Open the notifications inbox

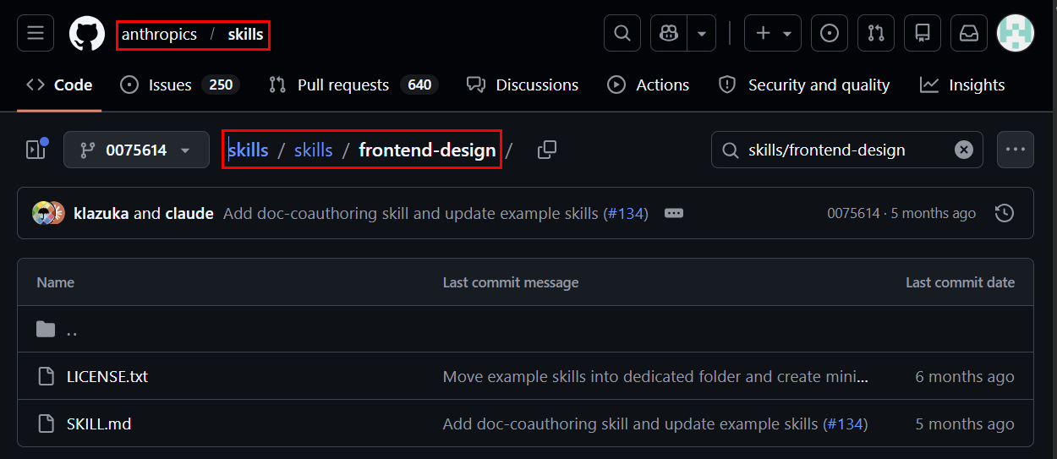pos(969,33)
